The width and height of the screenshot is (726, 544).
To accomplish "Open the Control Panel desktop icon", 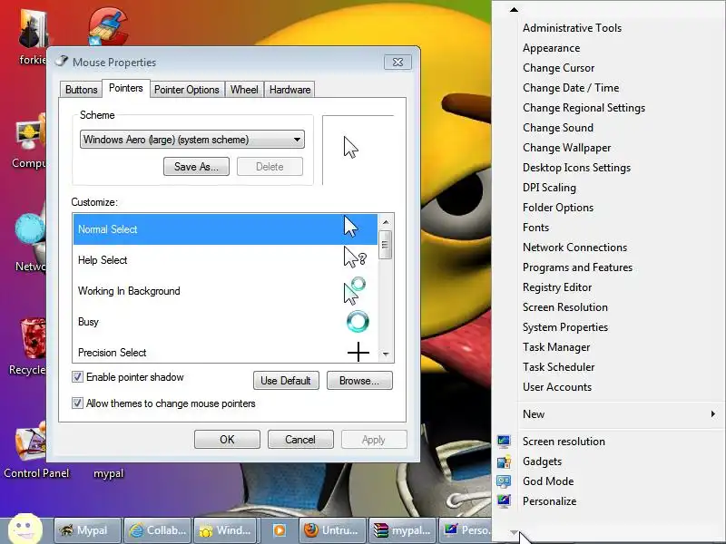I will [x=31, y=443].
